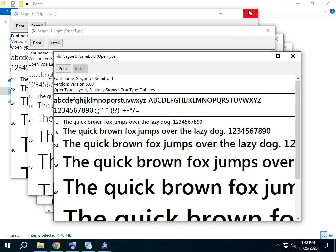336x252 pixels.
Task: Click network icon in system tray
Action: click(286, 245)
